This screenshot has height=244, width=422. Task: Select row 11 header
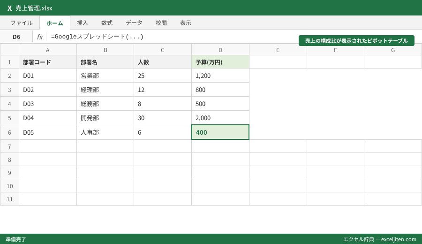point(10,199)
